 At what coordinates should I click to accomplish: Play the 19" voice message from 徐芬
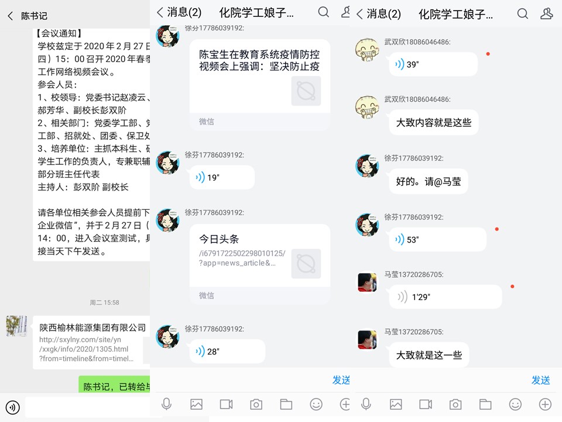point(222,177)
